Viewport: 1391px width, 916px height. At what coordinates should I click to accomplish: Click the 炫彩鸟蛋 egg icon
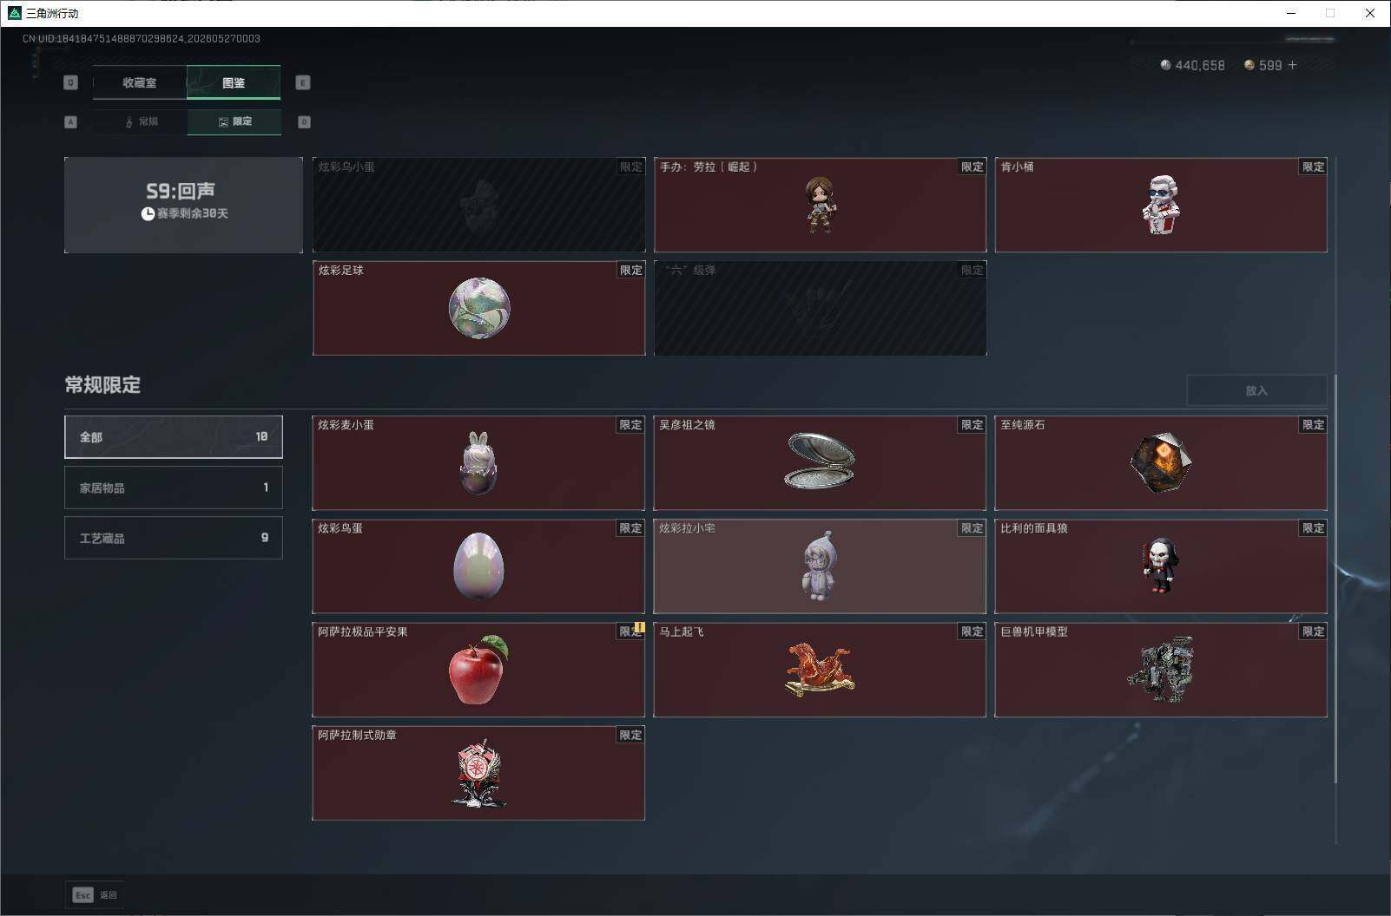pyautogui.click(x=478, y=566)
